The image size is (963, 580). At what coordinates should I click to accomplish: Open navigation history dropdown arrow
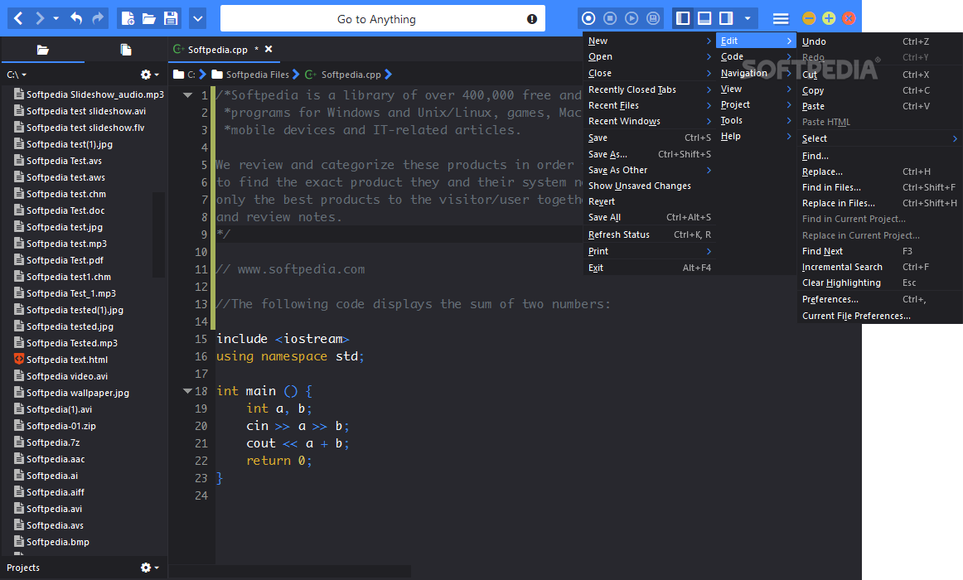tap(56, 18)
